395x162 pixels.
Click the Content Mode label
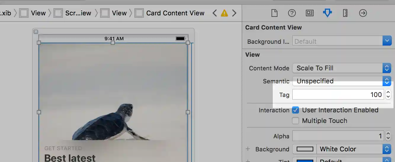[269, 68]
